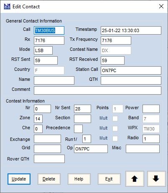Screen dimensions: 168x193
Task: Click the Op field containing ON7PC
Action: pyautogui.click(x=91, y=149)
